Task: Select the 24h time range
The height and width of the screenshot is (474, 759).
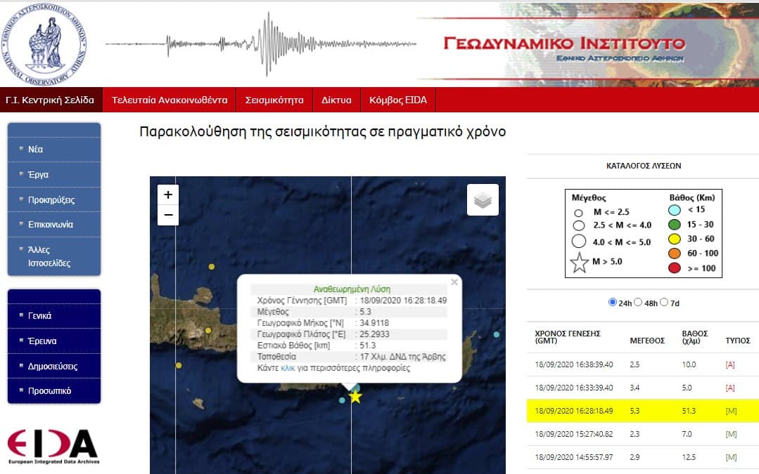Action: coord(612,302)
